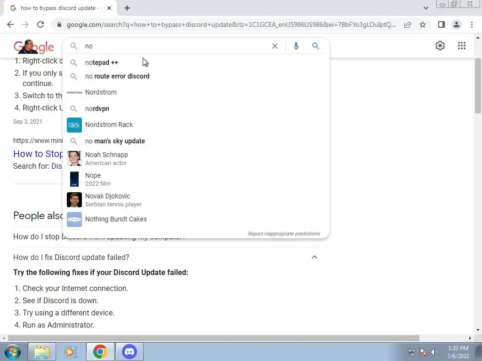
Task: Go to the Google home logo
Action: 34,47
